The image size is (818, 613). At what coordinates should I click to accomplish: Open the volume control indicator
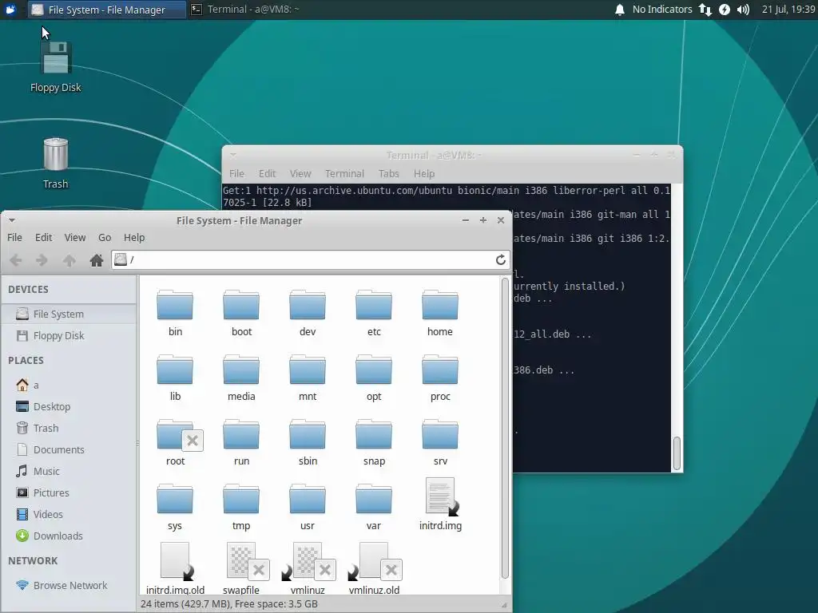pos(744,10)
